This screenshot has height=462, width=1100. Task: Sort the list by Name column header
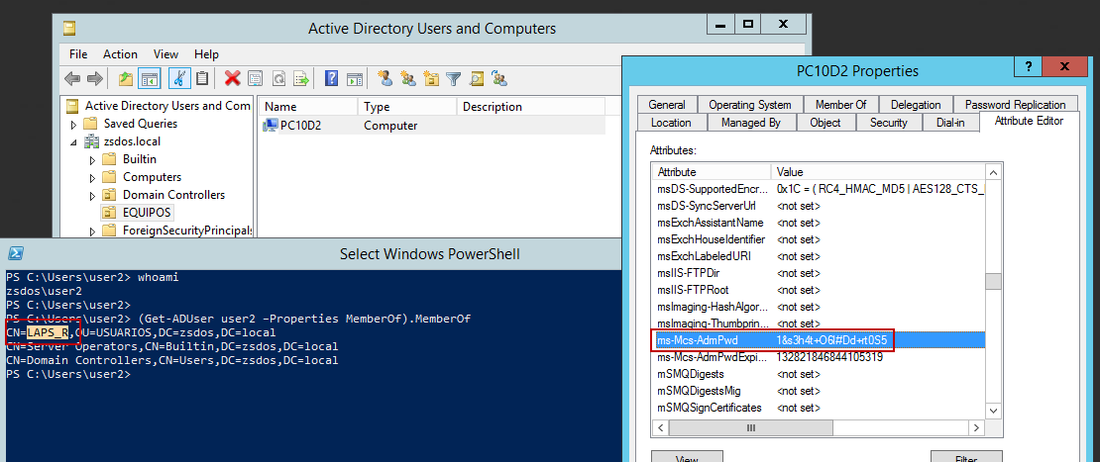pos(308,107)
